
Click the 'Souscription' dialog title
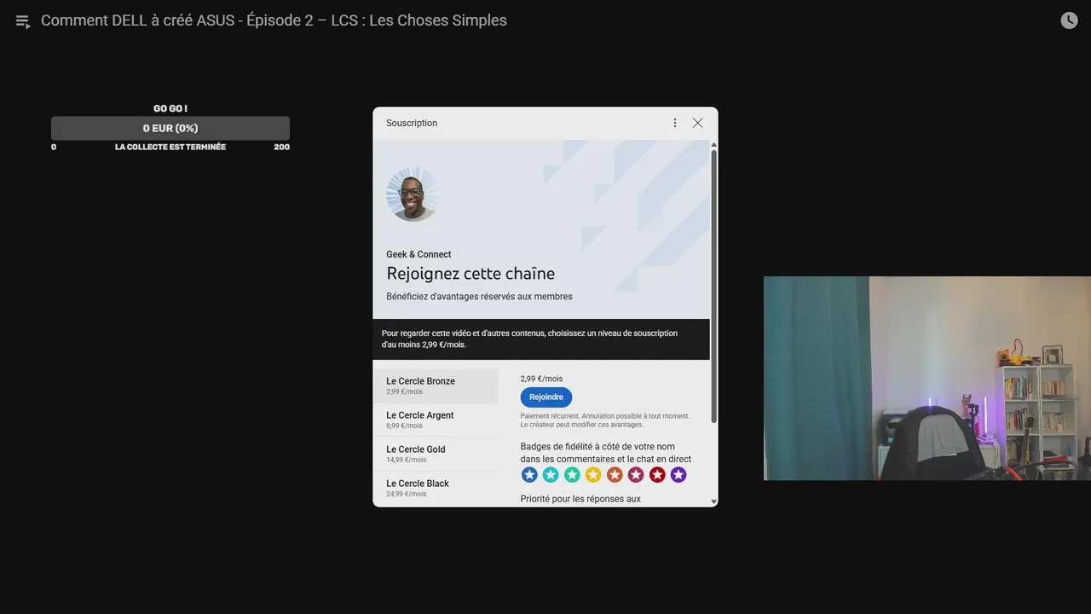coord(412,123)
